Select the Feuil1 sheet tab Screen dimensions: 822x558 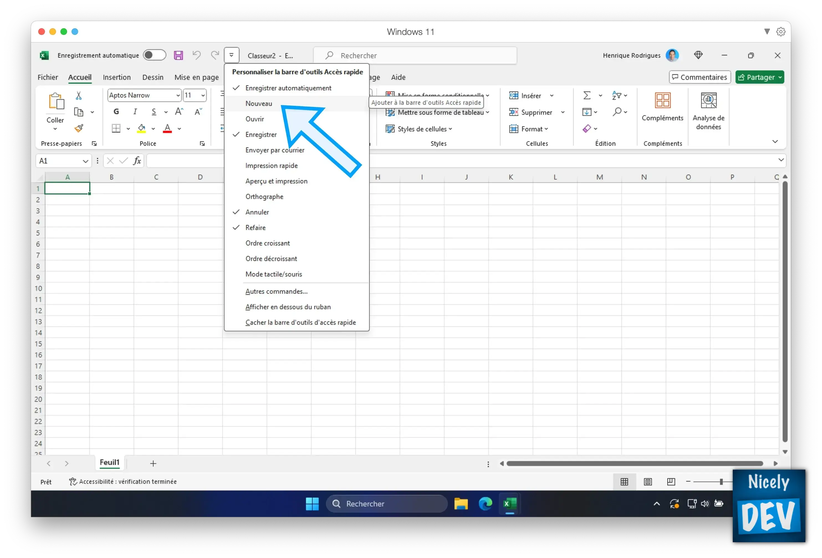pyautogui.click(x=110, y=462)
